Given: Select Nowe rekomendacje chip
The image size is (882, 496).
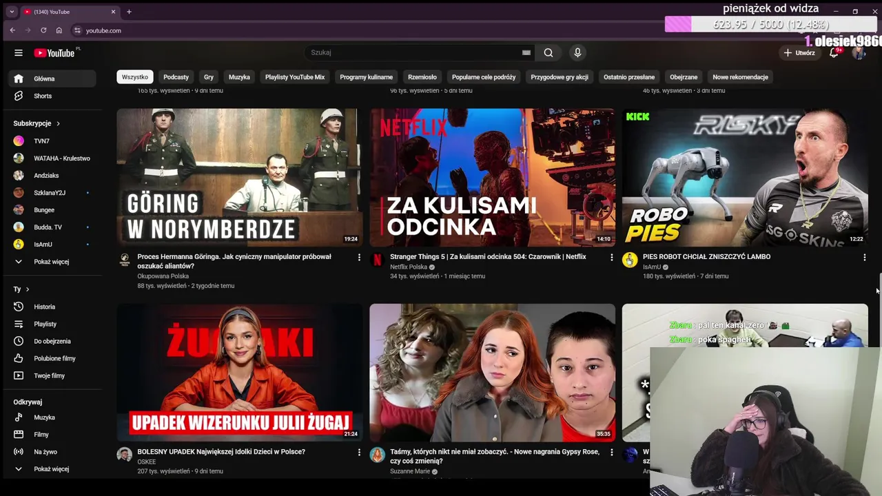Looking at the screenshot, I should [740, 77].
